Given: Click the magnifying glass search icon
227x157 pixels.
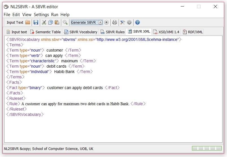Looking at the screenshot, I should [65, 22].
